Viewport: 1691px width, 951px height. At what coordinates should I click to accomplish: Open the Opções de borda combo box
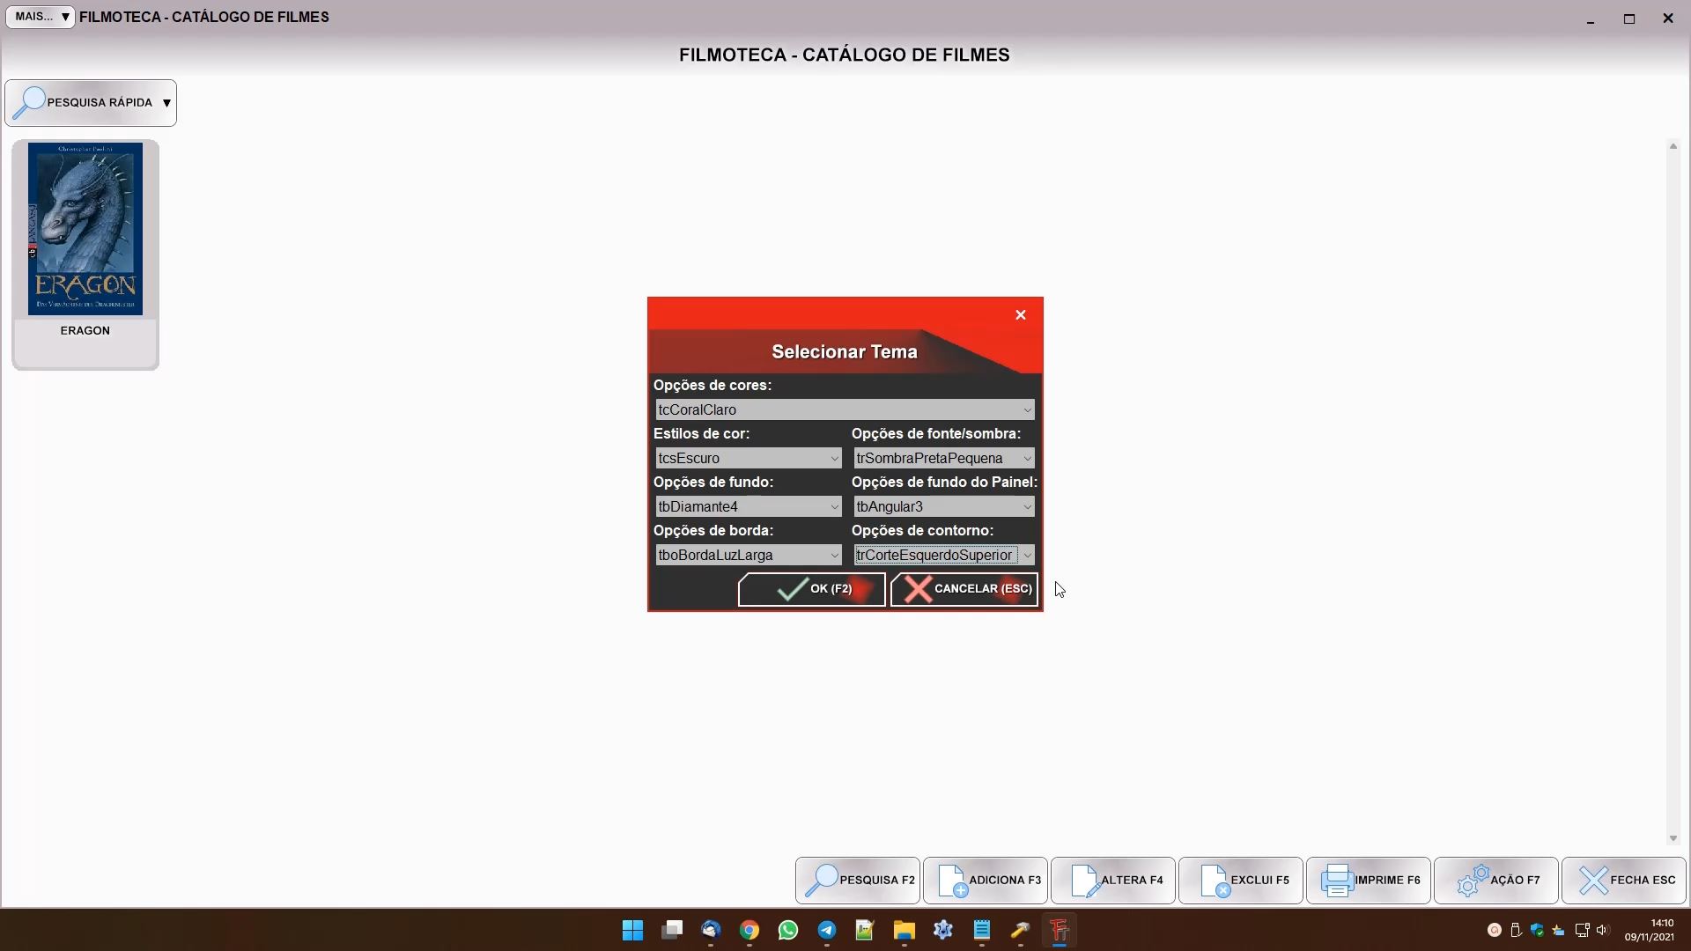tap(833, 555)
